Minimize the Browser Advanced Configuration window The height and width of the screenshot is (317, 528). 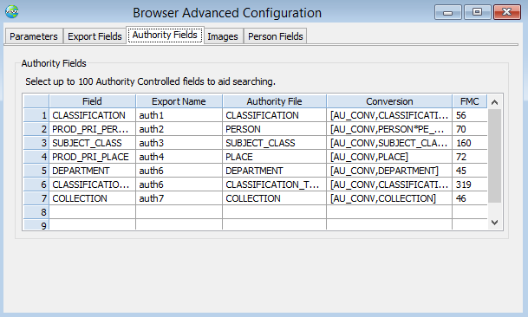pos(447,12)
